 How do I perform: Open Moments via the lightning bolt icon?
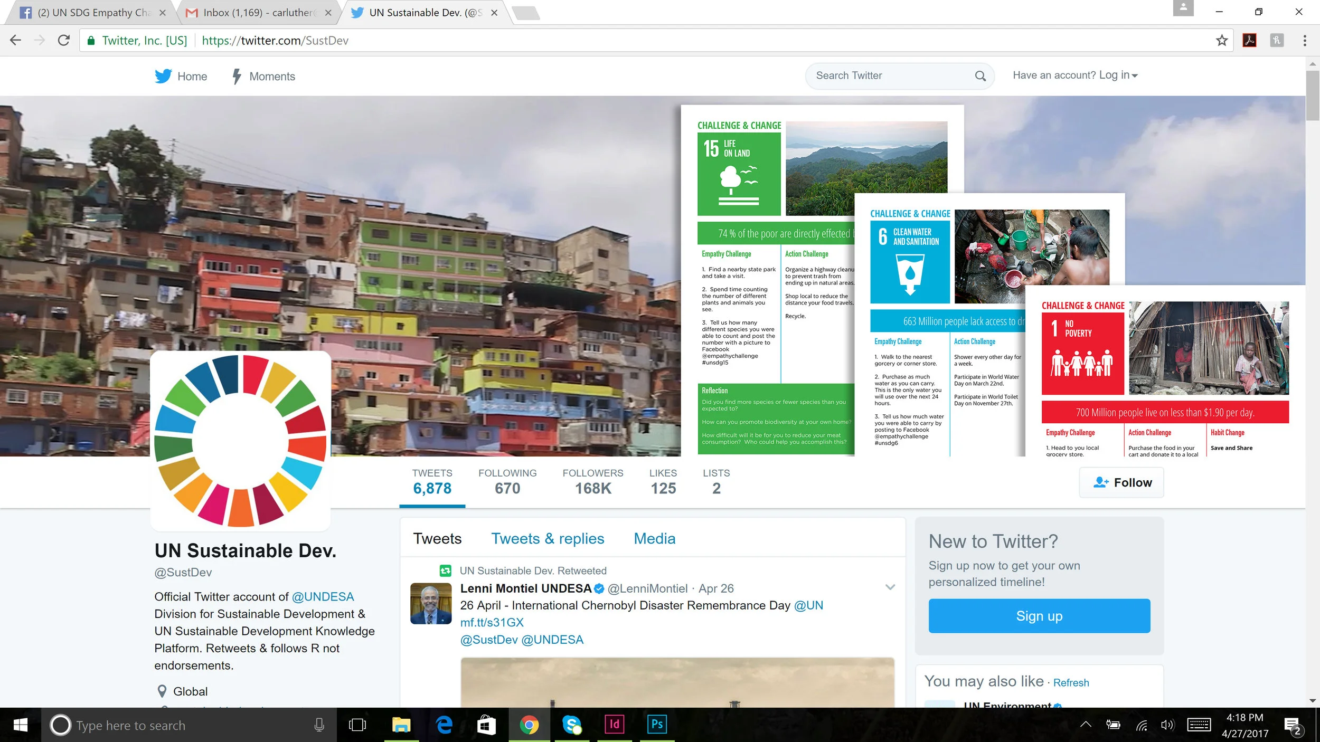[x=237, y=77]
